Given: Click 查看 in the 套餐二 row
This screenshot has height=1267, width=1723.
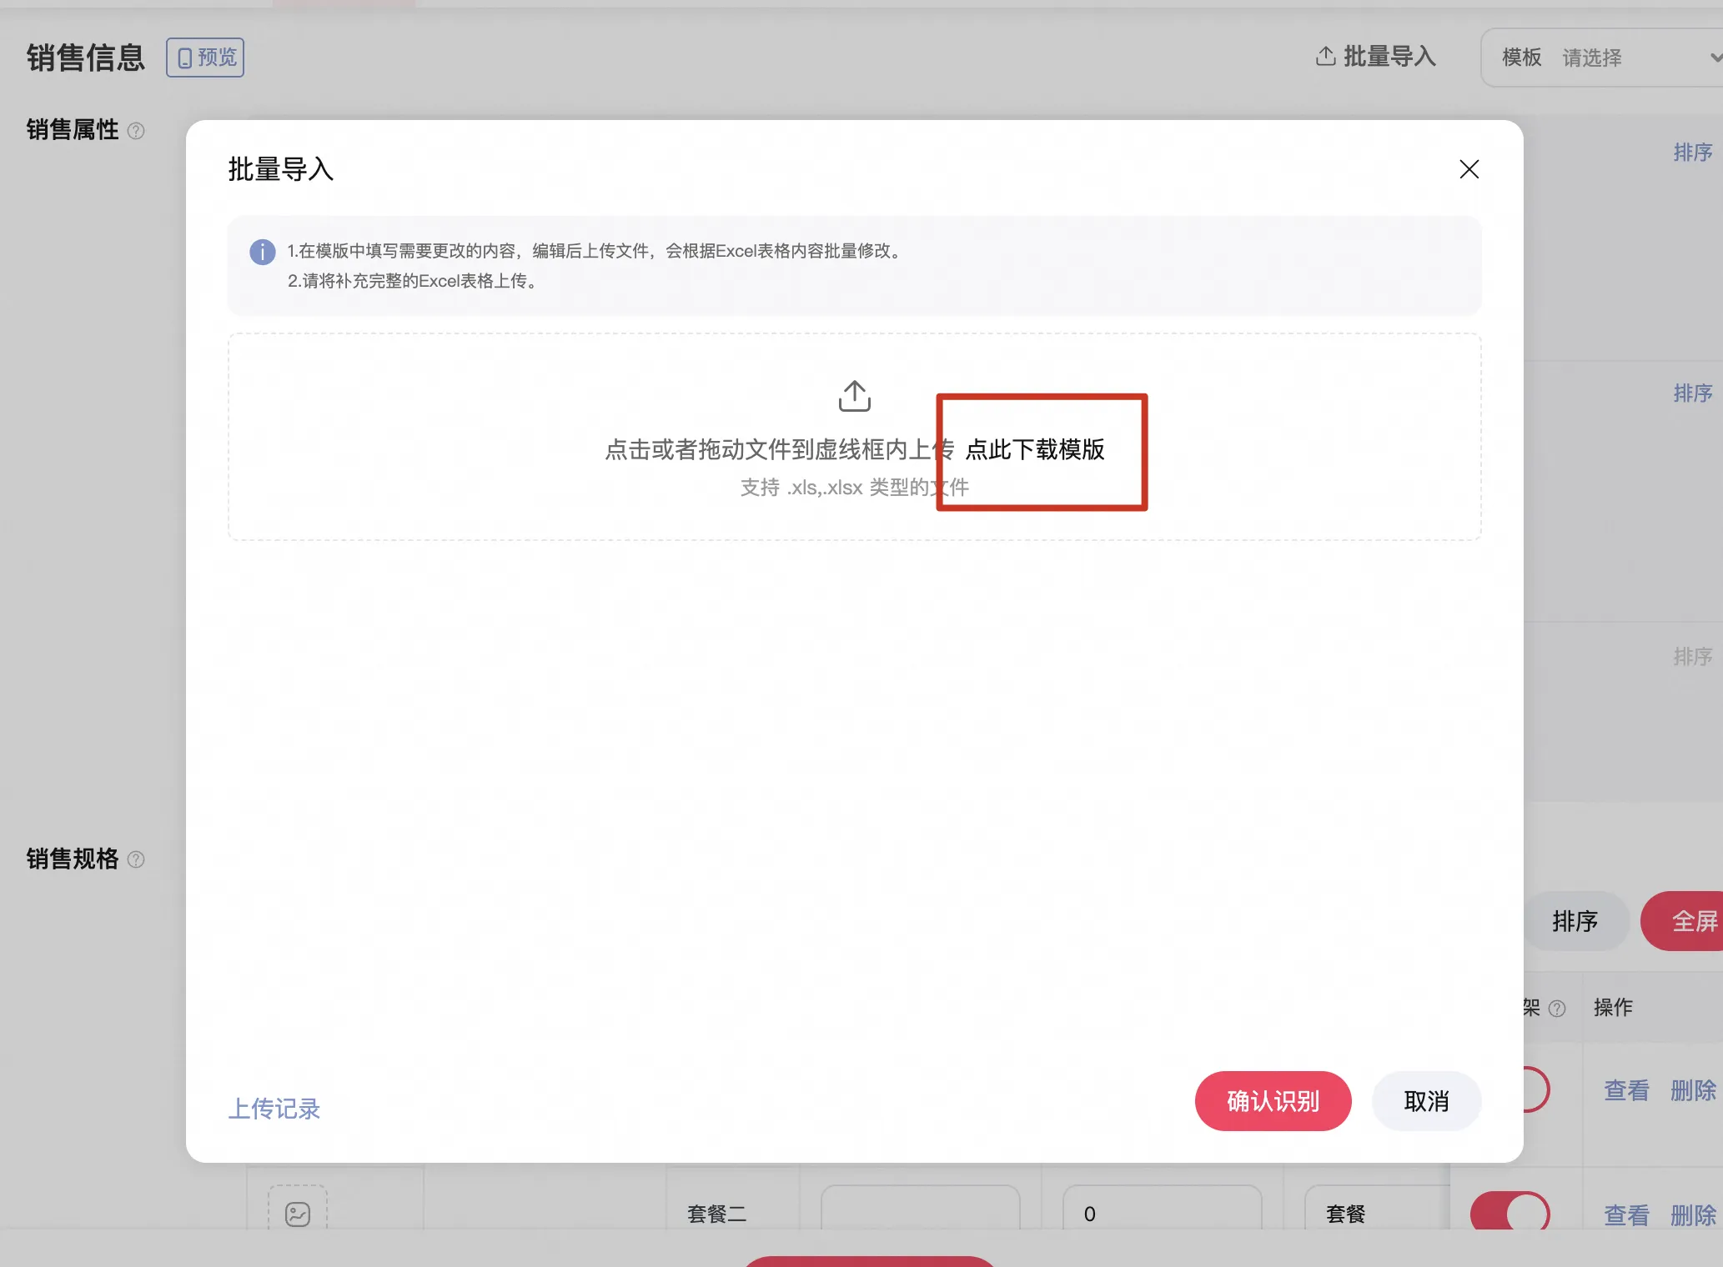Looking at the screenshot, I should 1626,1215.
